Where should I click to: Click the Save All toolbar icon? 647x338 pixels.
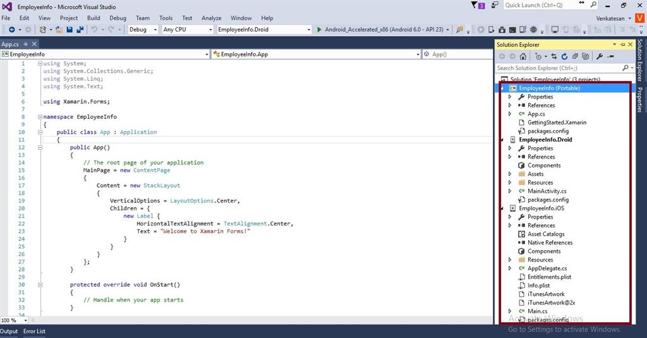coord(80,30)
